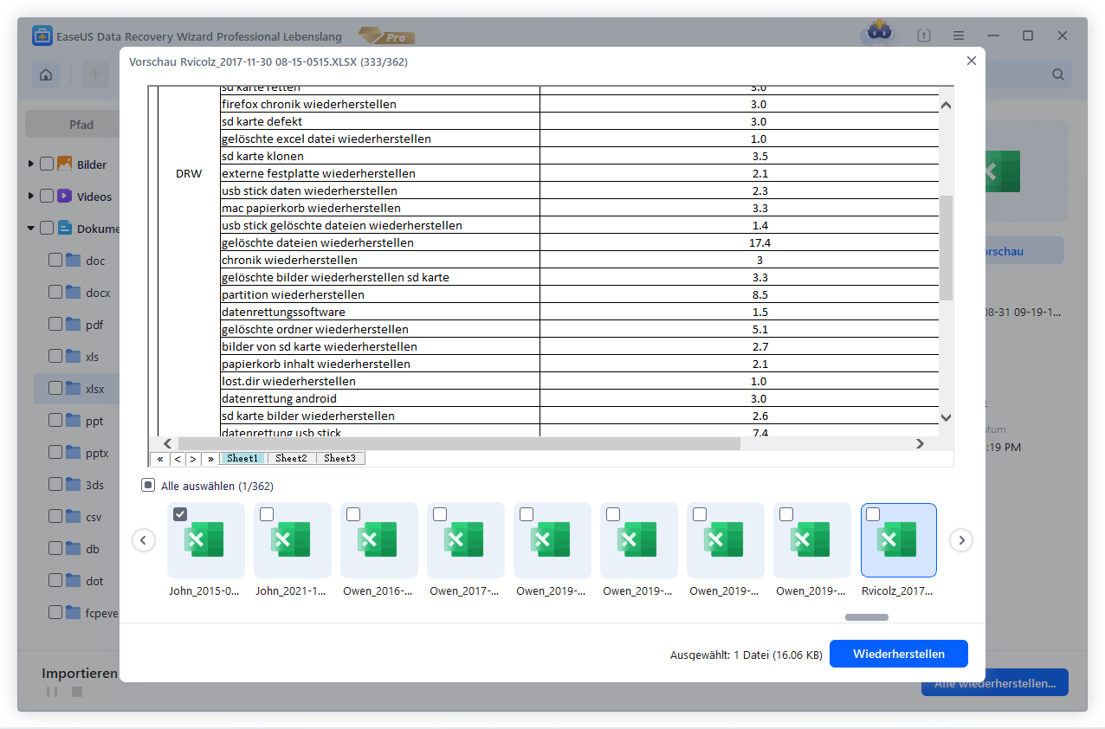Screen dimensions: 1105x729
Task: Click the docx folder icon in the tree
Action: [74, 292]
